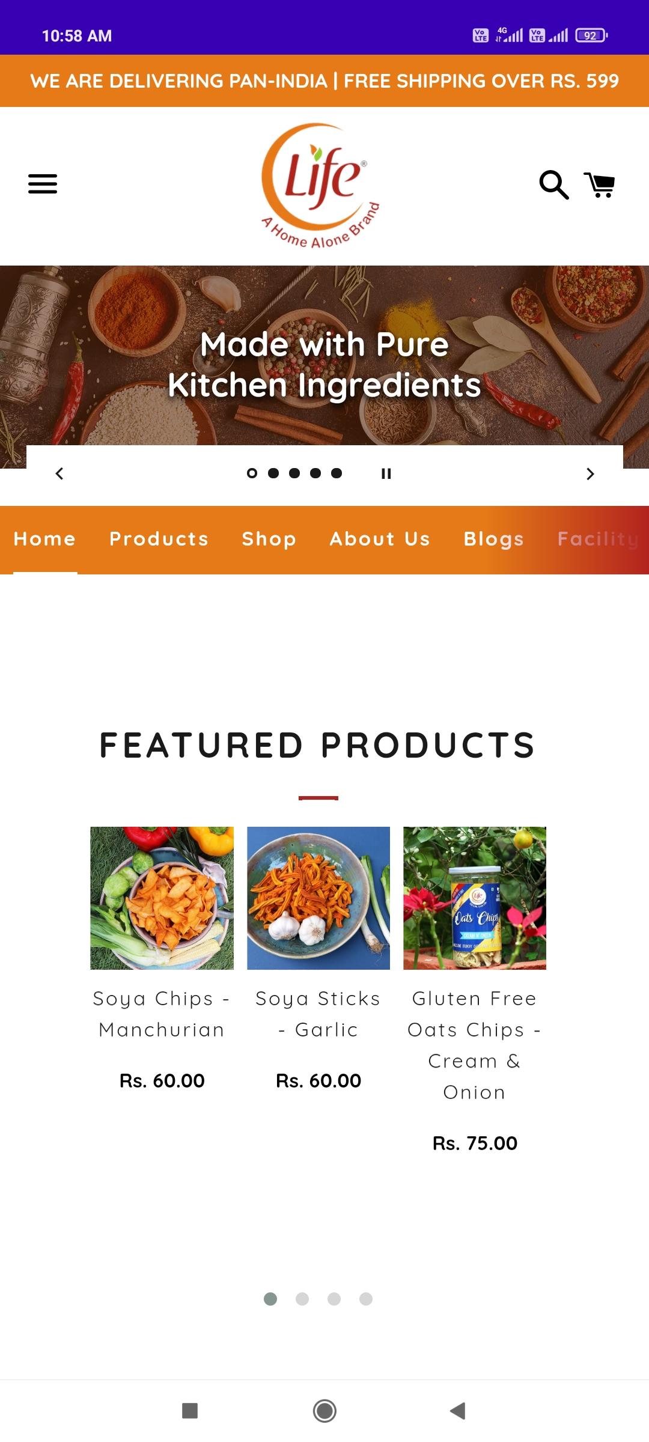Viewport: 649px width, 1442px height.
Task: Tap the Android home circle button
Action: tap(324, 1410)
